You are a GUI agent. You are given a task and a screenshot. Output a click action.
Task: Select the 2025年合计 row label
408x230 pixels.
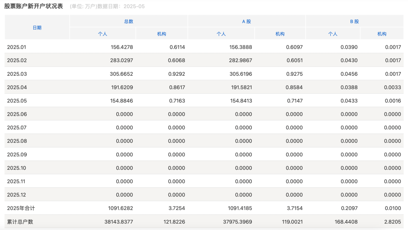[21, 208]
